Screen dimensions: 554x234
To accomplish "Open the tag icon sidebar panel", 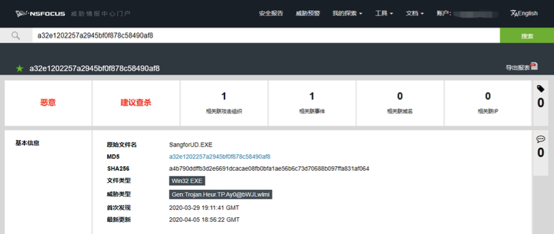I will (x=541, y=89).
